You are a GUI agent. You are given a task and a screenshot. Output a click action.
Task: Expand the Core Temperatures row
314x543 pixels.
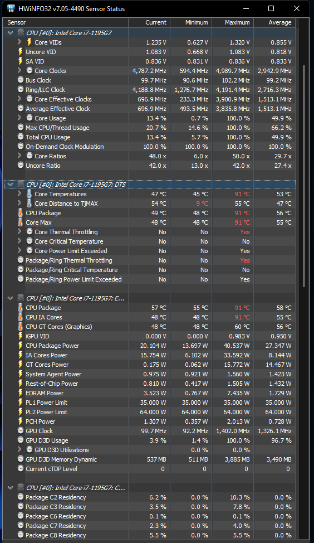[19, 193]
